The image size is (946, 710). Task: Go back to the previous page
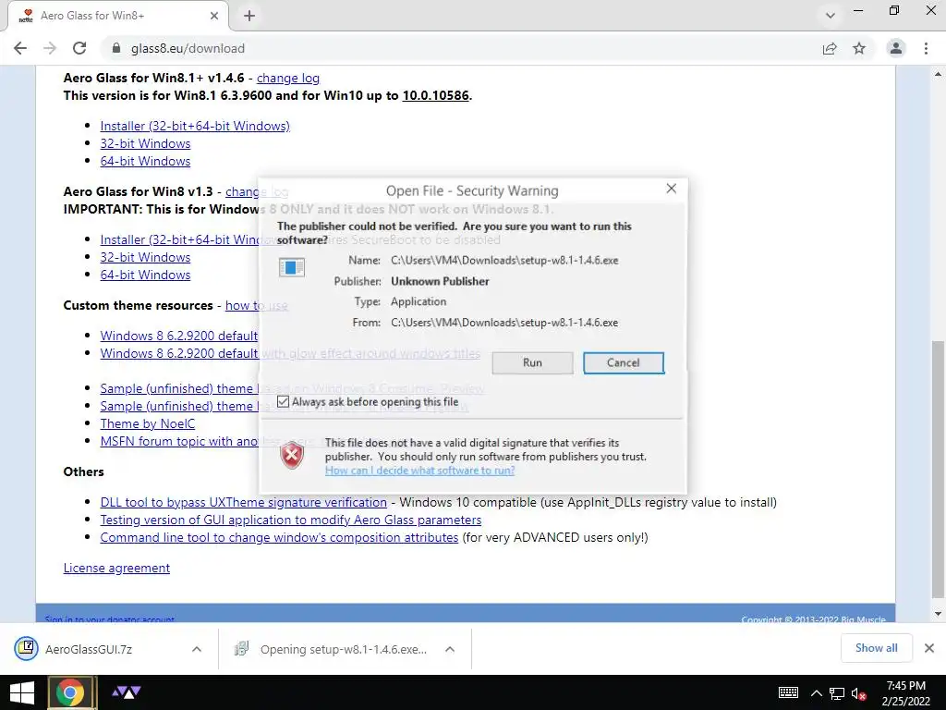[x=20, y=48]
